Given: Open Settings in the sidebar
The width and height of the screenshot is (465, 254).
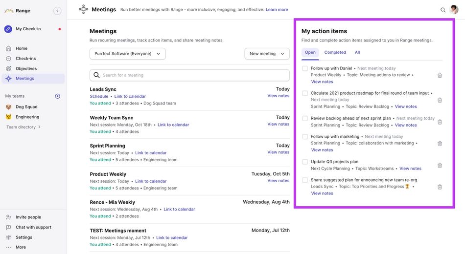Looking at the screenshot, I should pyautogui.click(x=23, y=237).
